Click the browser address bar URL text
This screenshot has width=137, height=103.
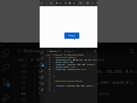[61, 3]
